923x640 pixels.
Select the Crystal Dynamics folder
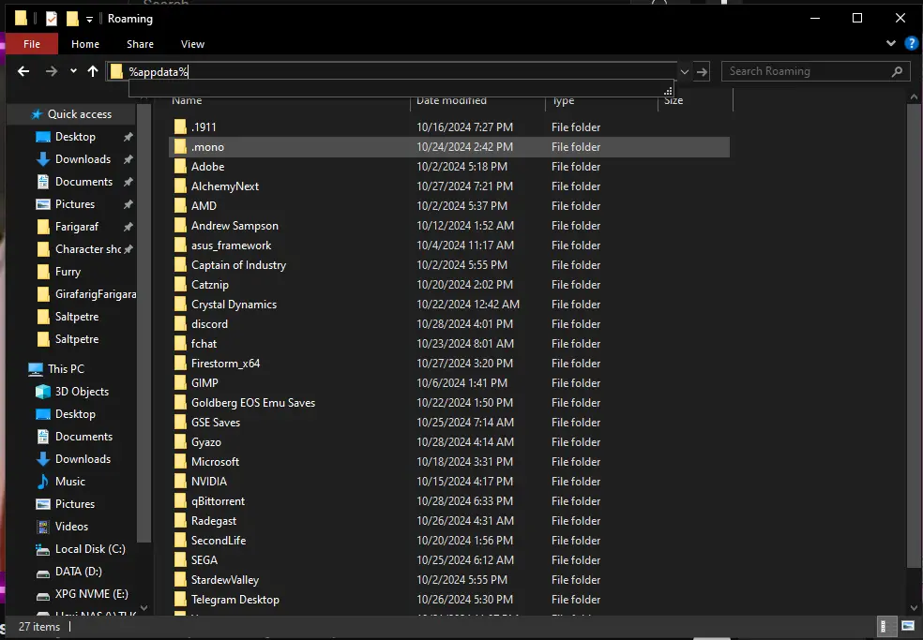(234, 305)
